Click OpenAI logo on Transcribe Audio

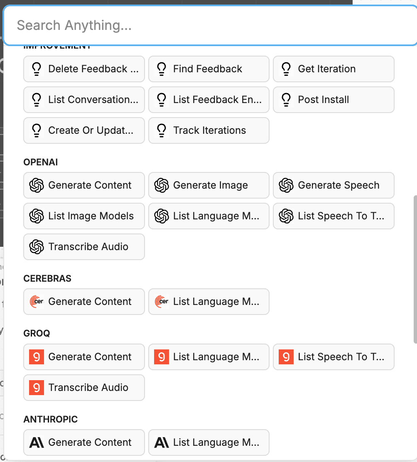[37, 247]
